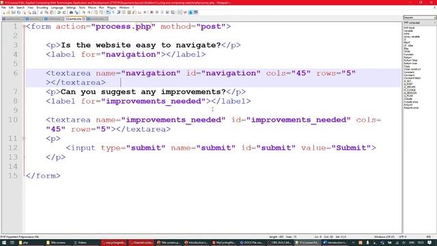
Task: Click the New file toolbar icon
Action: 4,12
